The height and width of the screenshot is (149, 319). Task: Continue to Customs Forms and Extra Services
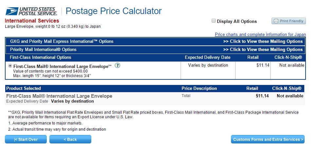(x=268, y=139)
